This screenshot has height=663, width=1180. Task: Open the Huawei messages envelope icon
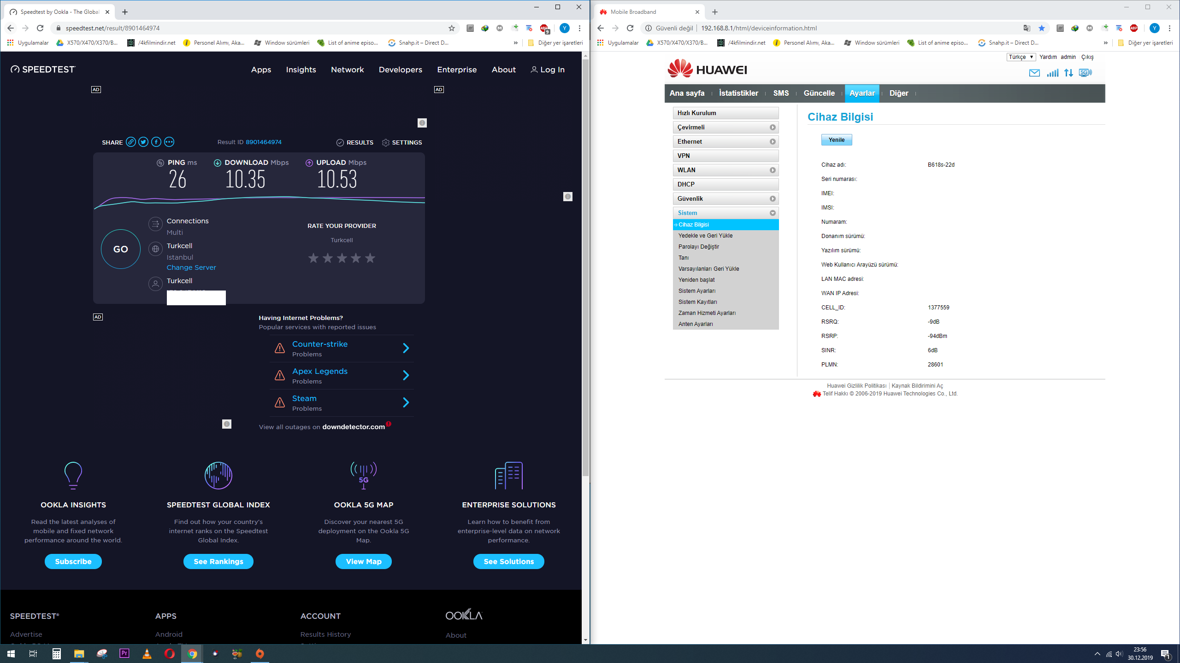[1034, 73]
